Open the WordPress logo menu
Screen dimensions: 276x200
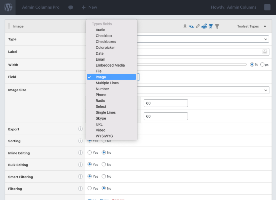(x=8, y=7)
